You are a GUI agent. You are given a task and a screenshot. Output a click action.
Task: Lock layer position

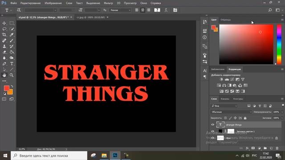pos(235,118)
